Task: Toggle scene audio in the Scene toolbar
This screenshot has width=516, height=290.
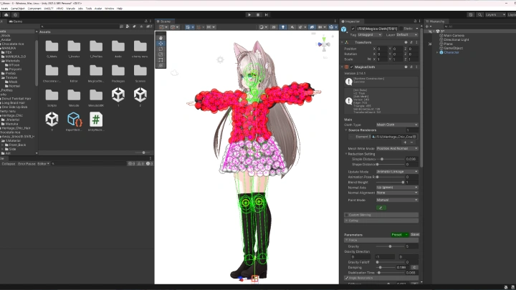Action: 292,27
